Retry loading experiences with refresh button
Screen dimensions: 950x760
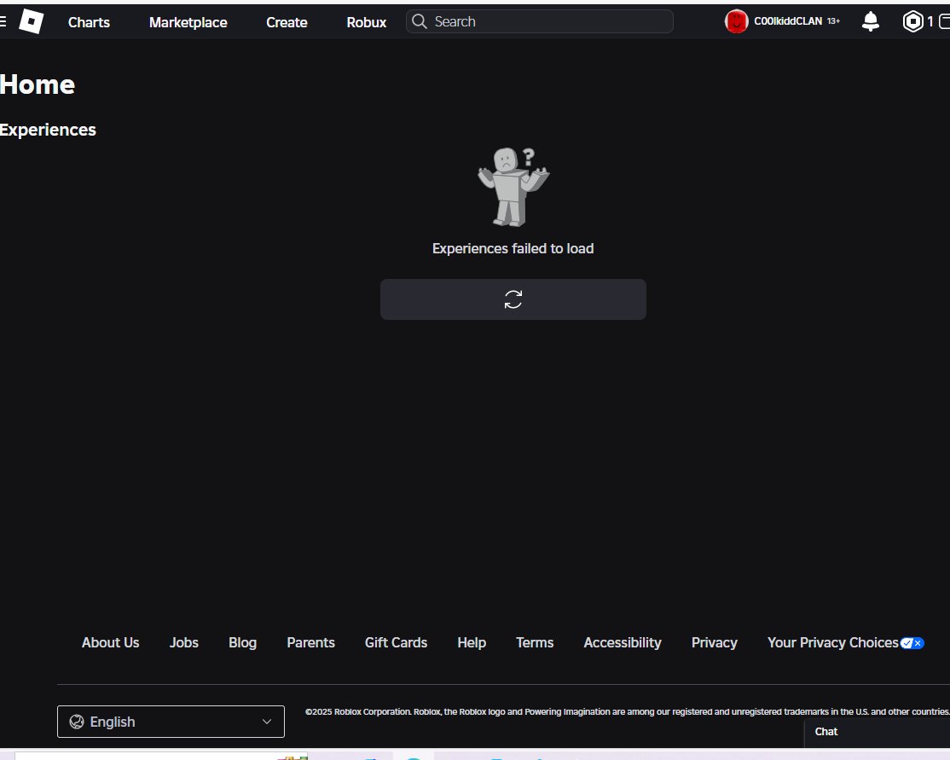[513, 299]
